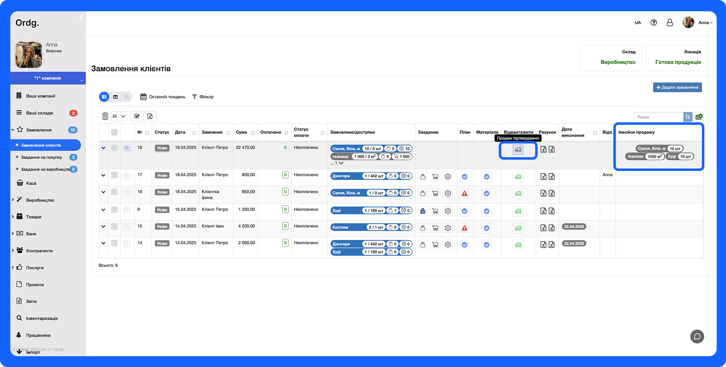Open the 25 rows-per-page dropdown
726x367 pixels.
[119, 116]
